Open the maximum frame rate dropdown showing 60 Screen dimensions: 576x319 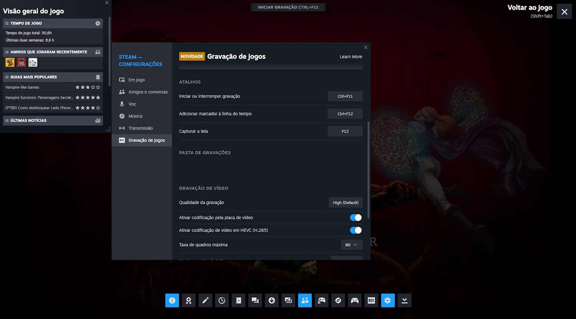(x=351, y=245)
